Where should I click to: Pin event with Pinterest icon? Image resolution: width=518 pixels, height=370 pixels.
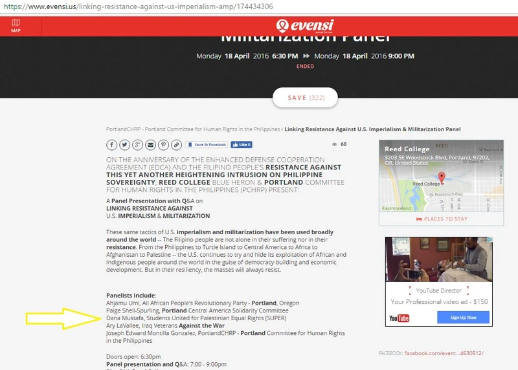[164, 144]
